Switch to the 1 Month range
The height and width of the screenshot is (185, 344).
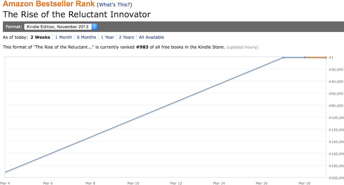63,37
